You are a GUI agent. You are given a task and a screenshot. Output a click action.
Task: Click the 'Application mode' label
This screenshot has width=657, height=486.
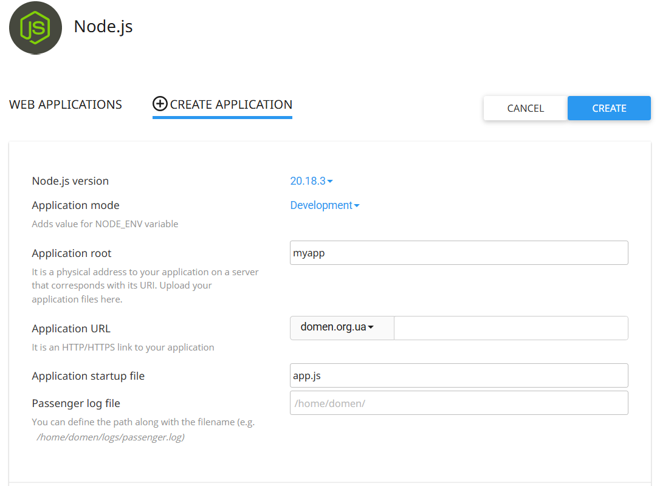(x=75, y=205)
